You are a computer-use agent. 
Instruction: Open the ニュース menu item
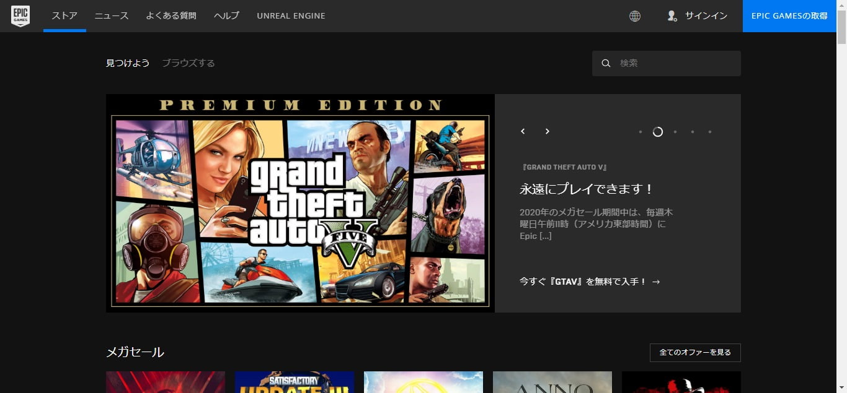click(x=112, y=16)
